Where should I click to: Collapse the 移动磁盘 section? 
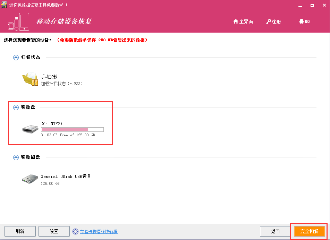coord(16,157)
